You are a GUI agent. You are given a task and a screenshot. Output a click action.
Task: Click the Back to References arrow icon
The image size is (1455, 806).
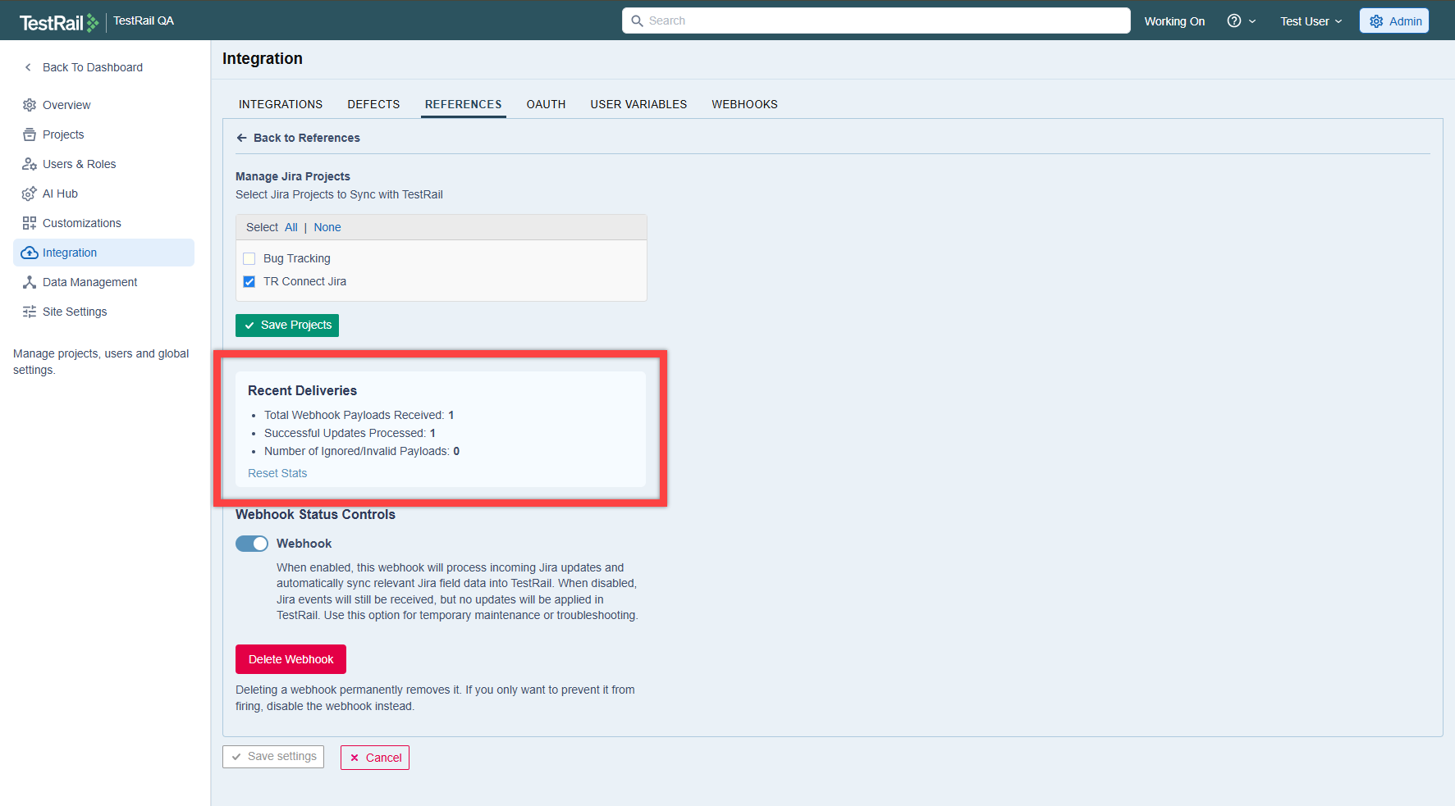coord(242,138)
